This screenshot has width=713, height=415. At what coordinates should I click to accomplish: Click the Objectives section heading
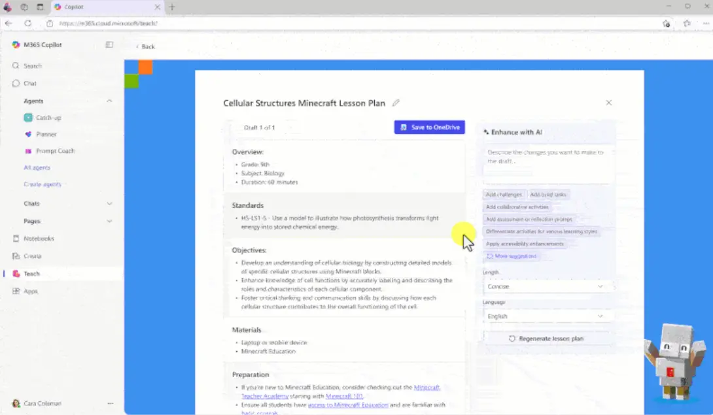point(249,250)
